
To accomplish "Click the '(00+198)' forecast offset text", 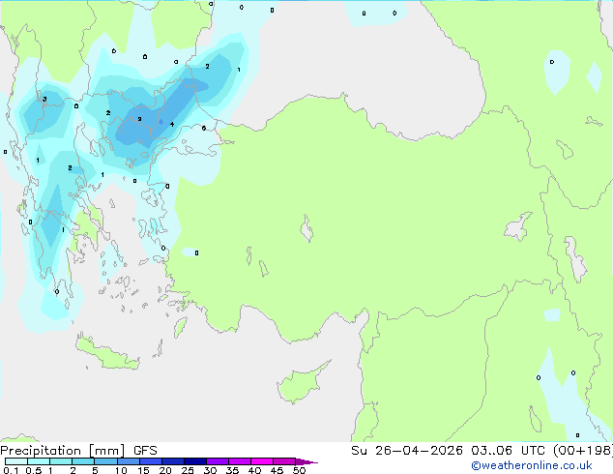I will click(583, 451).
